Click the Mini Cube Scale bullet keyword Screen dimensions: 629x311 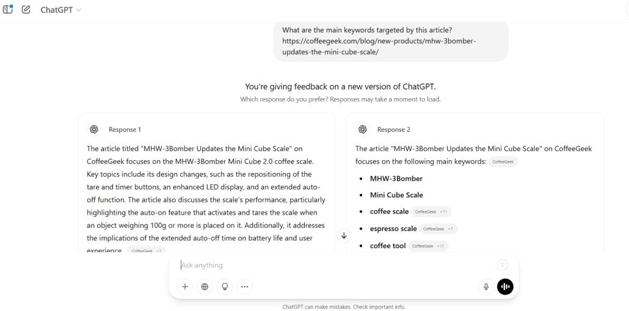(x=396, y=195)
